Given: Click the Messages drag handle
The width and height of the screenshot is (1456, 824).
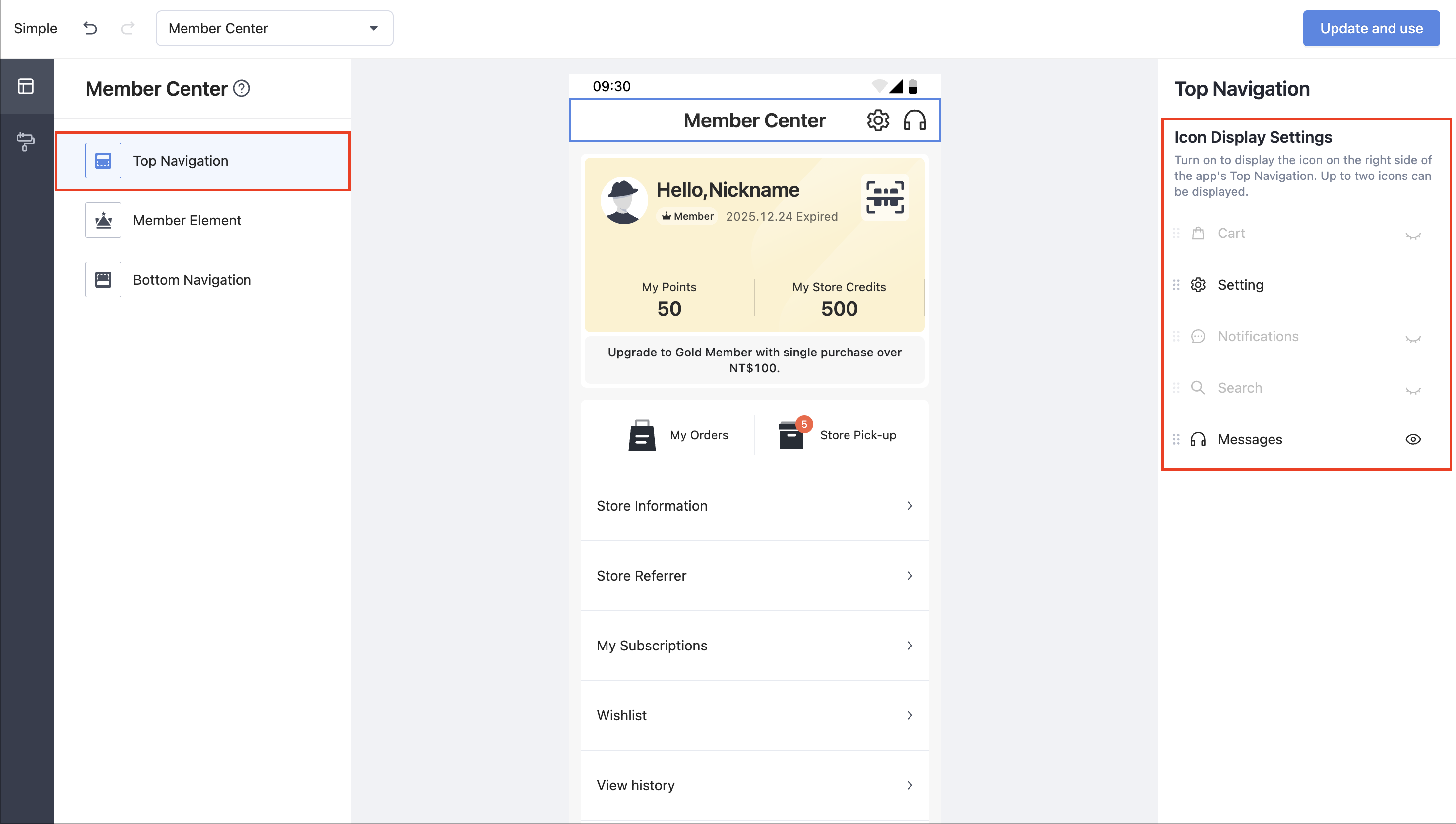Looking at the screenshot, I should [x=1176, y=439].
